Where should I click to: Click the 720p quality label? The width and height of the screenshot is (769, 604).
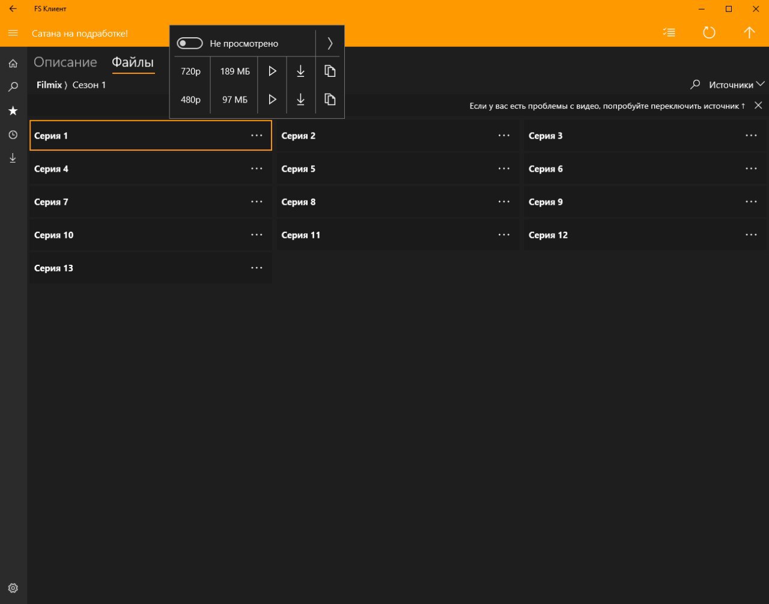190,71
